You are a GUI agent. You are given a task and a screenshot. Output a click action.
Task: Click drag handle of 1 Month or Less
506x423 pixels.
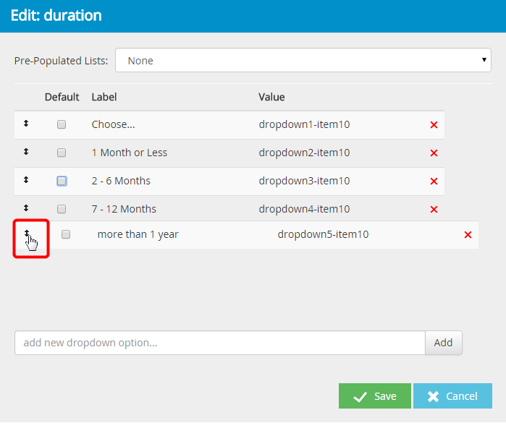tap(26, 153)
